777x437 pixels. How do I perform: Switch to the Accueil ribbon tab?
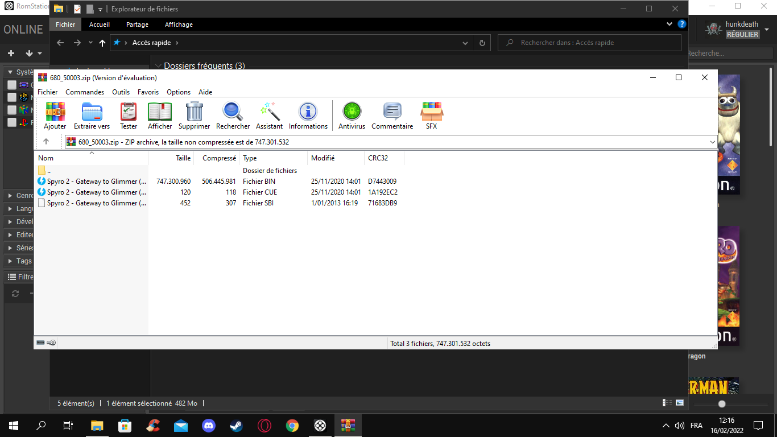[100, 24]
